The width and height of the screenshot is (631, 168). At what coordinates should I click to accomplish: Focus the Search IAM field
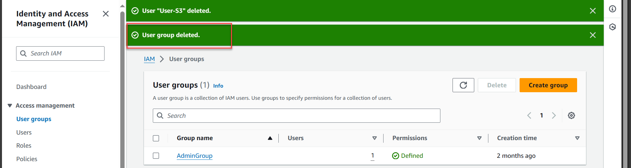pyautogui.click(x=60, y=53)
